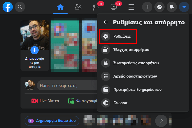Open Δημιουργήστε μια ιστορία card
Screen dimensions: 192x128
(35, 46)
